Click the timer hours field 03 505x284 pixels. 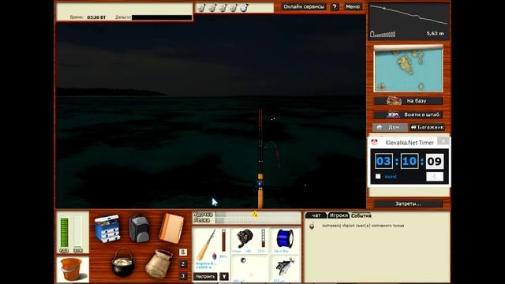[384, 161]
